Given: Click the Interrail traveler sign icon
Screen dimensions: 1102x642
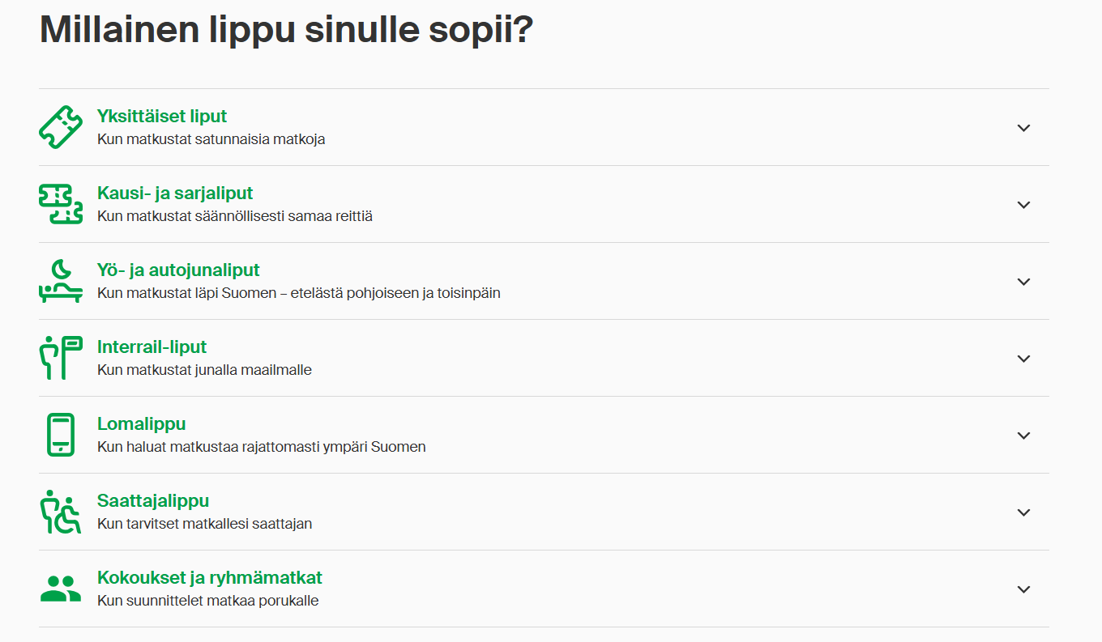Looking at the screenshot, I should (x=61, y=358).
